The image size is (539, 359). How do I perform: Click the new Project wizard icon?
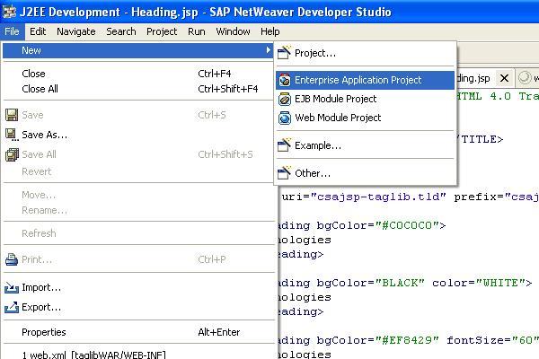coord(286,53)
